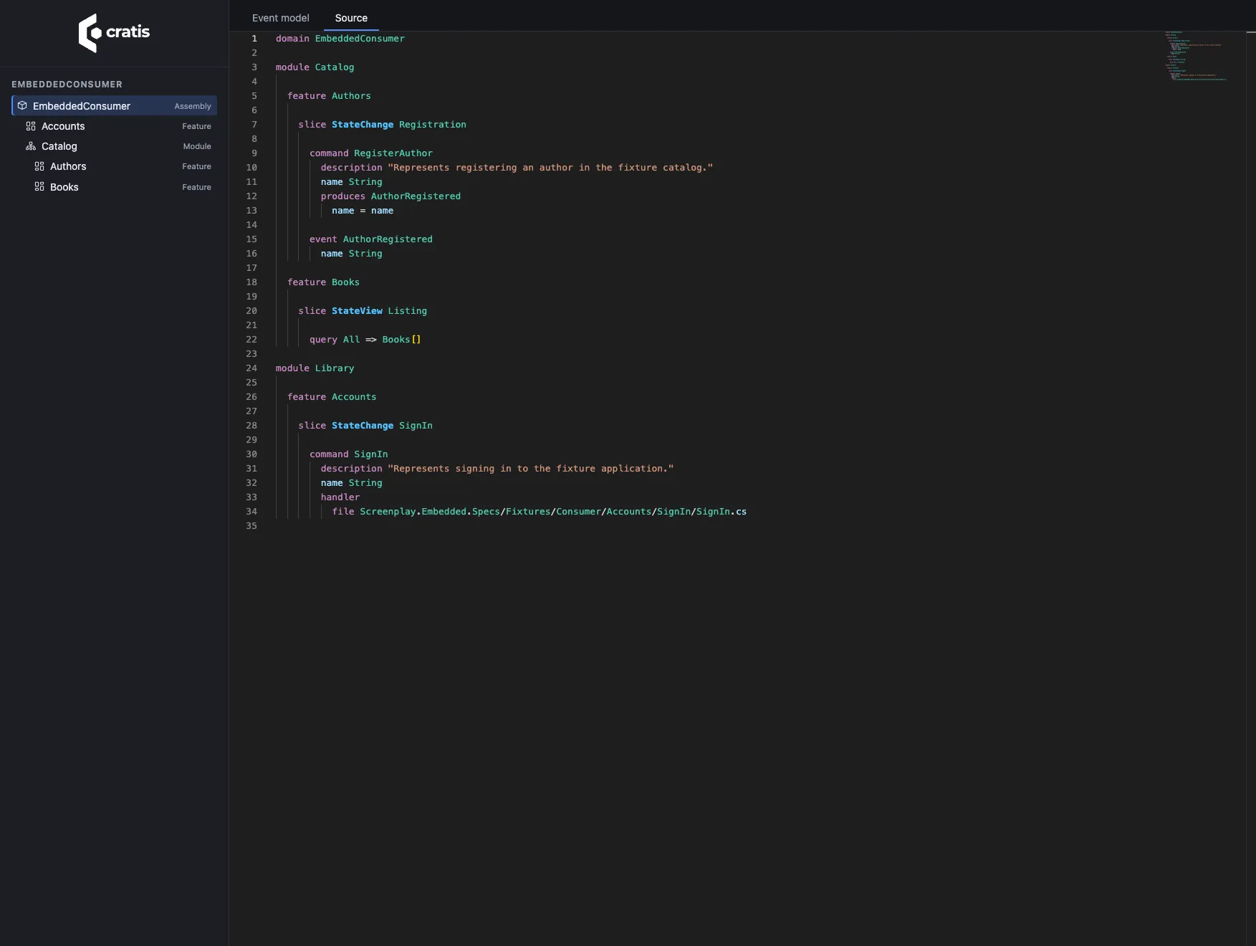Image resolution: width=1256 pixels, height=946 pixels.
Task: Click line number 1 in gutter
Action: (x=254, y=39)
